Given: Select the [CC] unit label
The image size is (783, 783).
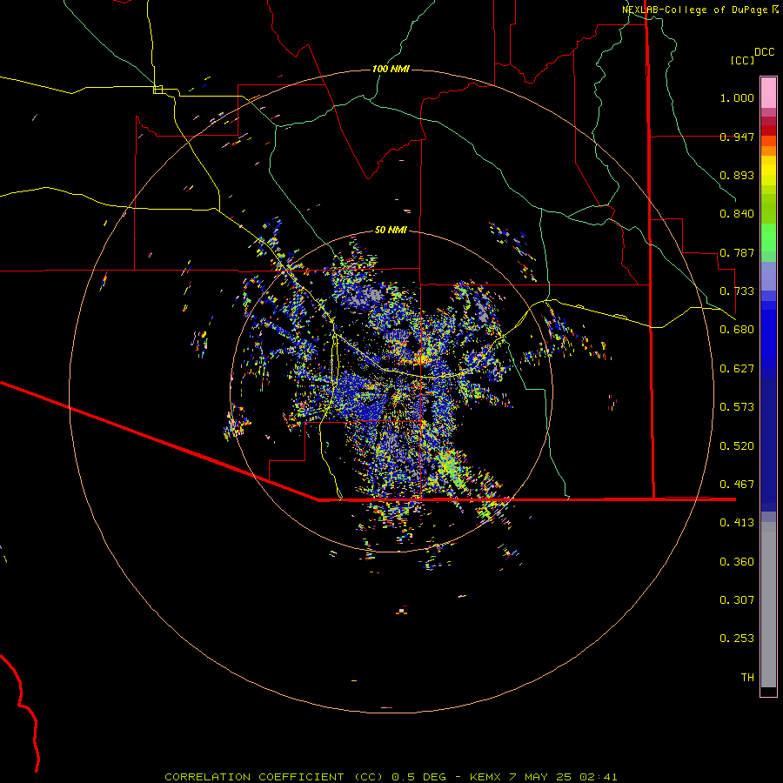Looking at the screenshot, I should 743,60.
